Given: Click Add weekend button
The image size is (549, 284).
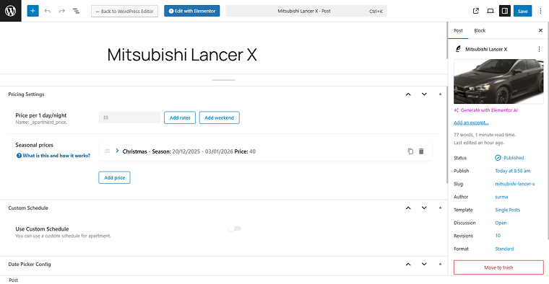Looking at the screenshot, I should click(219, 117).
